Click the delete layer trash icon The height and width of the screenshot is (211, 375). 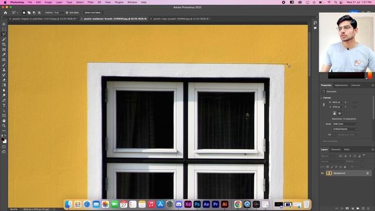(x=369, y=209)
